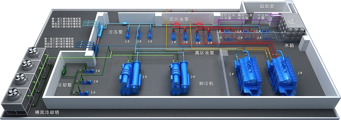Open chiller unit 1# (制冷机)
341x120 pixels.
click(131, 78)
